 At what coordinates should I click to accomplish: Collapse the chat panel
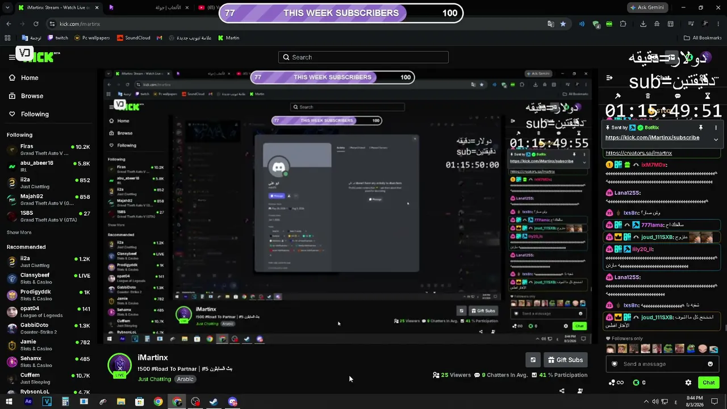pyautogui.click(x=609, y=78)
